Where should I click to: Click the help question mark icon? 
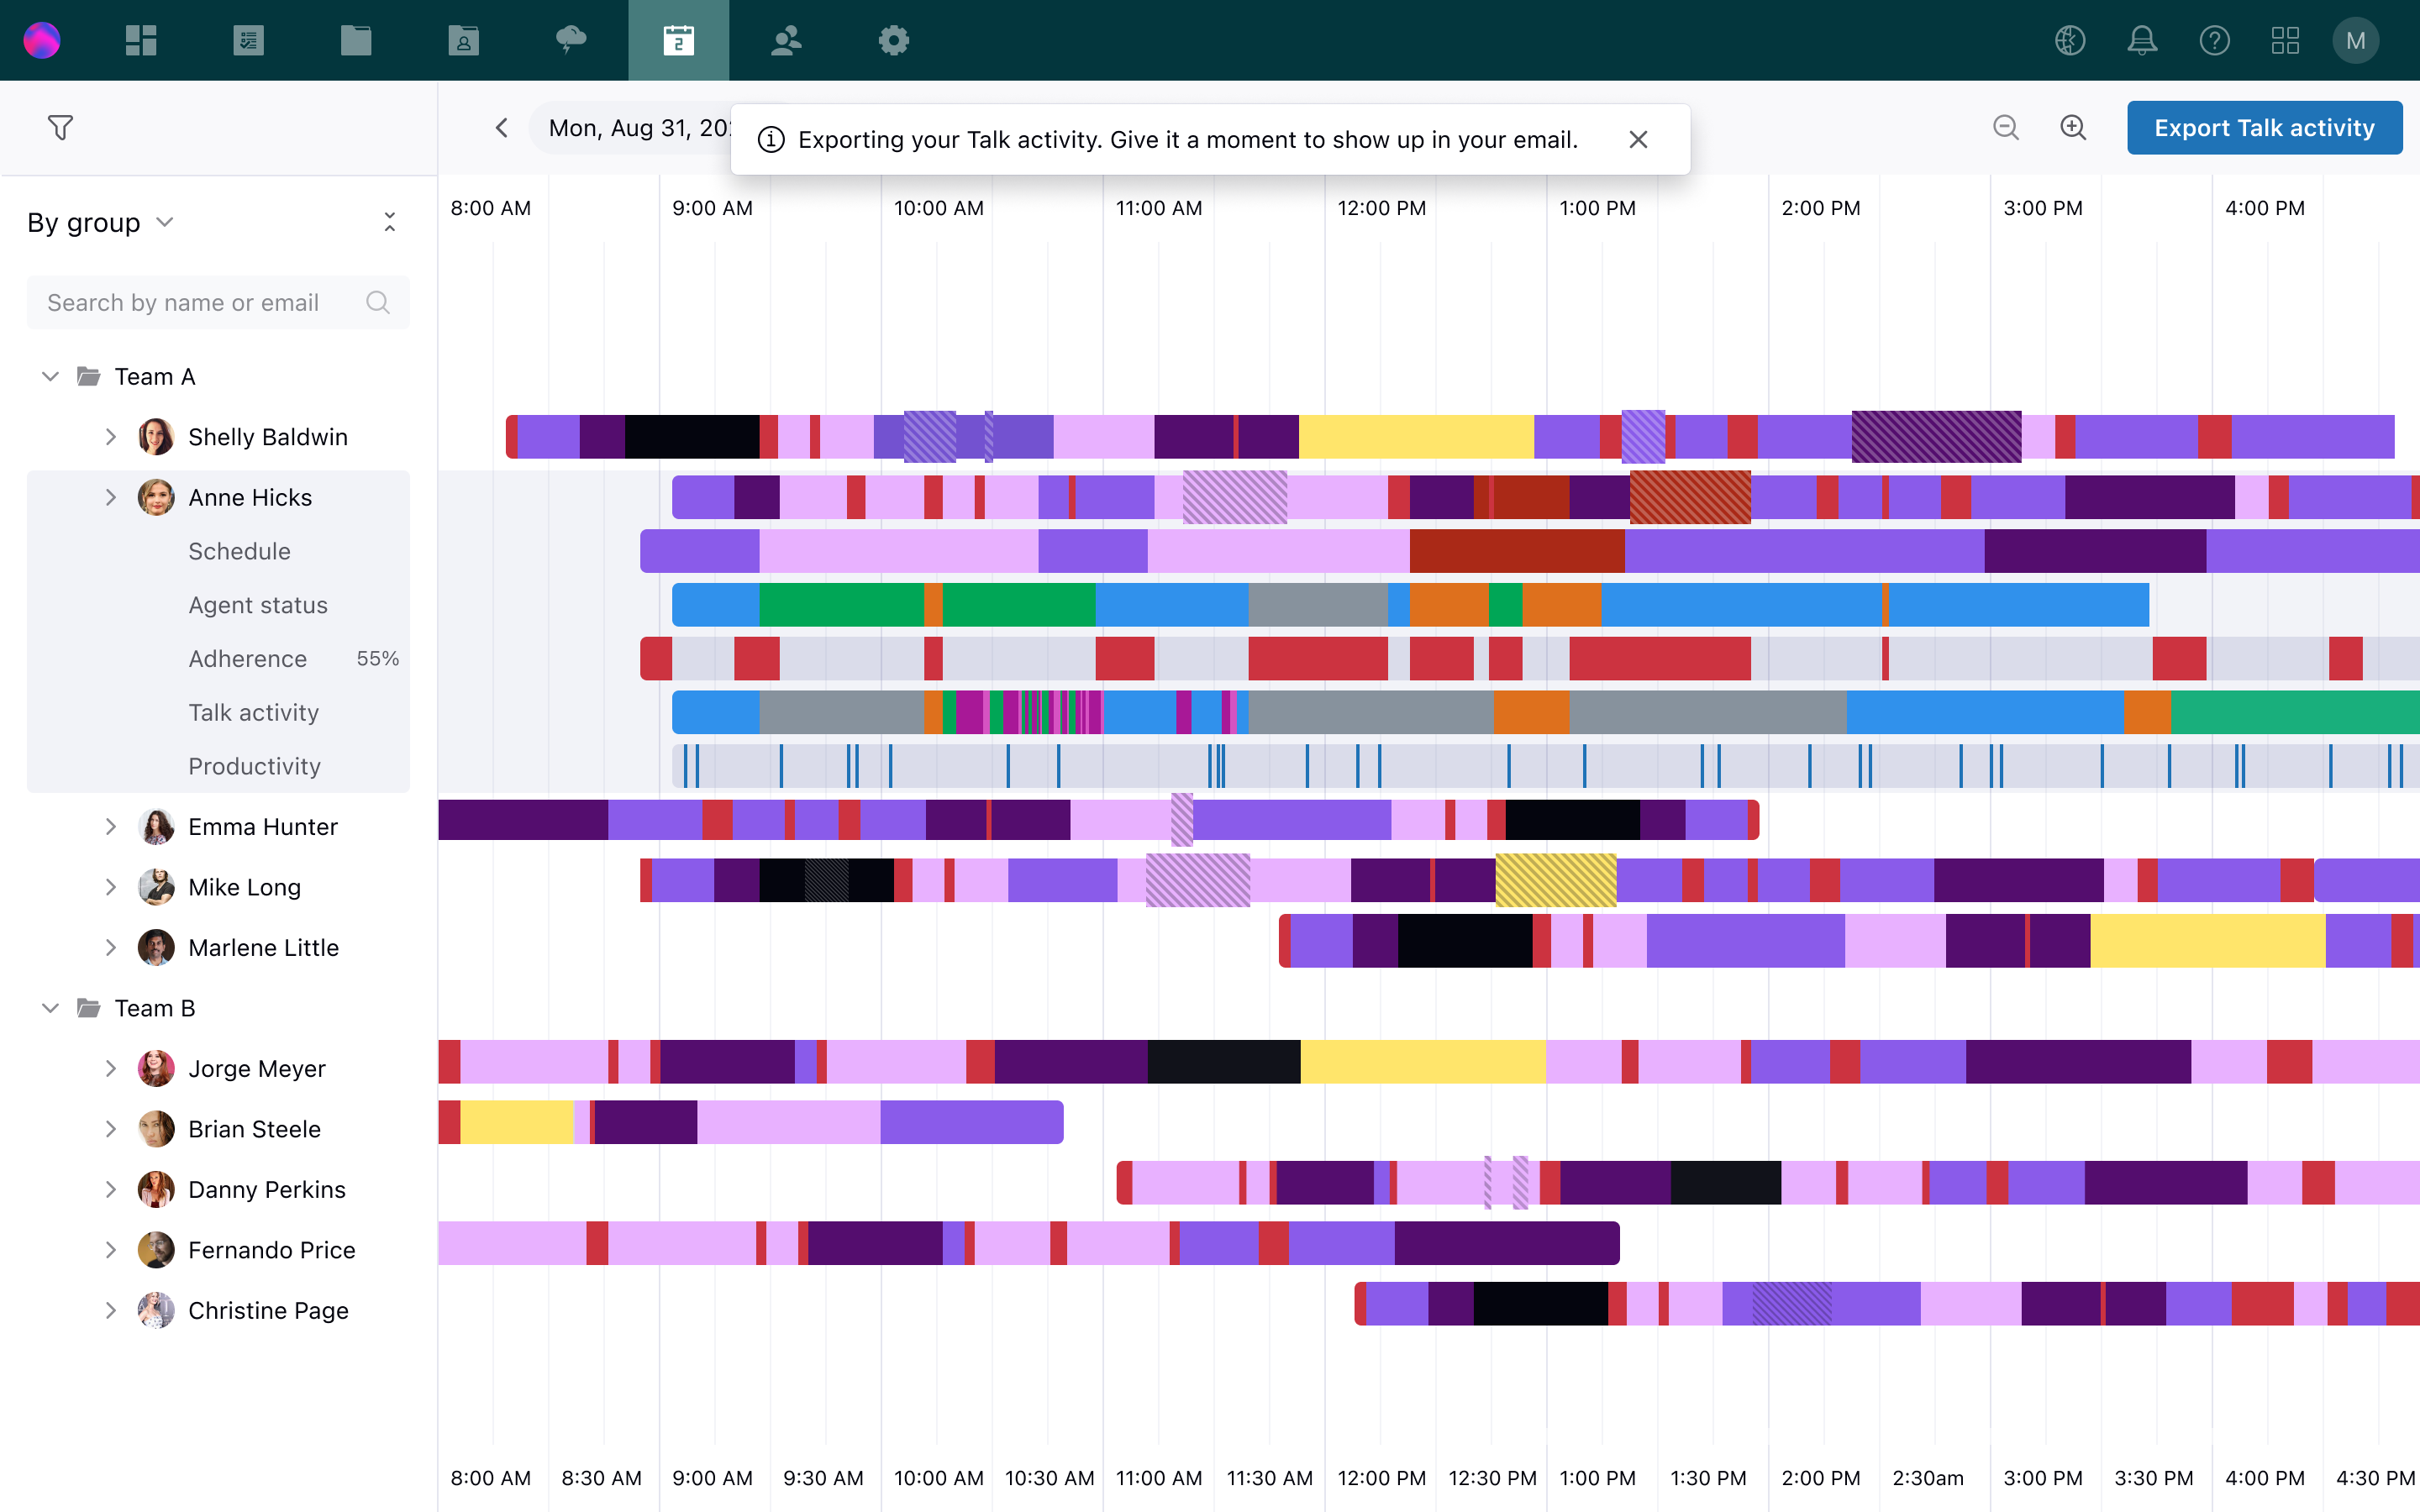(2214, 40)
